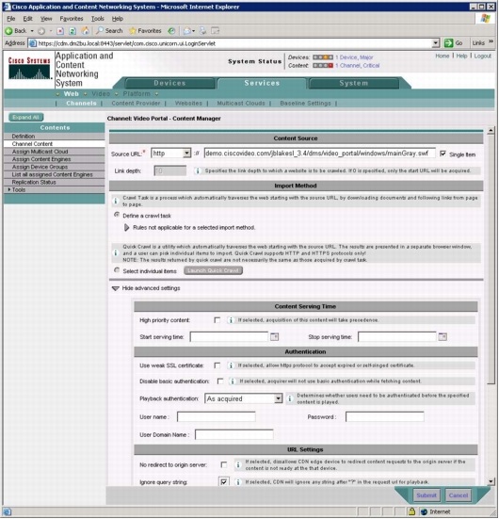Click the security lock icon in status bar
The width and height of the screenshot is (499, 519).
click(411, 511)
